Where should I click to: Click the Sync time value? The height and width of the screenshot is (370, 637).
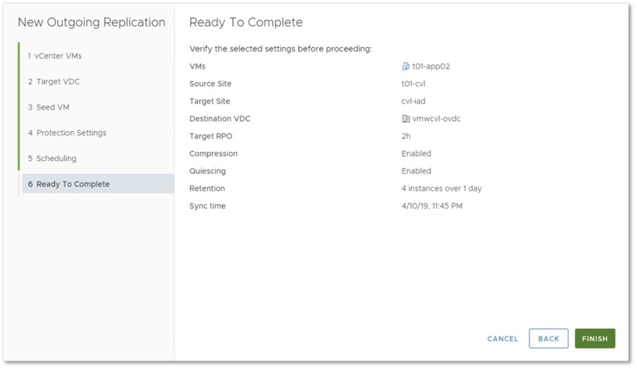pyautogui.click(x=432, y=206)
